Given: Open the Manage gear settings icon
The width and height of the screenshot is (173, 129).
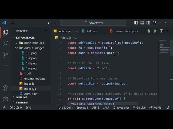Looking at the screenshot, I should tap(5, 99).
